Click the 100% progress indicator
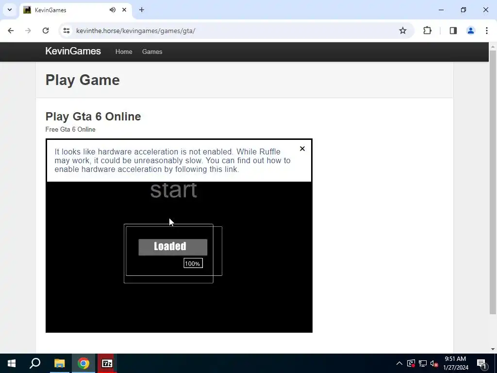This screenshot has width=497, height=373. (193, 263)
